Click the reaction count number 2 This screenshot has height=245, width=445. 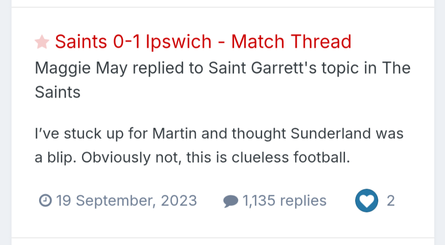coord(391,201)
